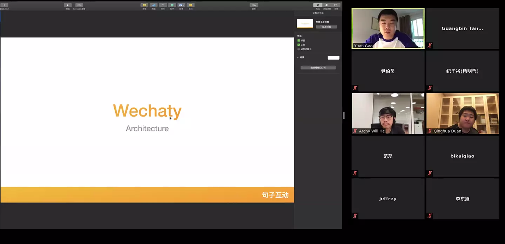Add a Text box (文本) from toolbar

point(163,5)
